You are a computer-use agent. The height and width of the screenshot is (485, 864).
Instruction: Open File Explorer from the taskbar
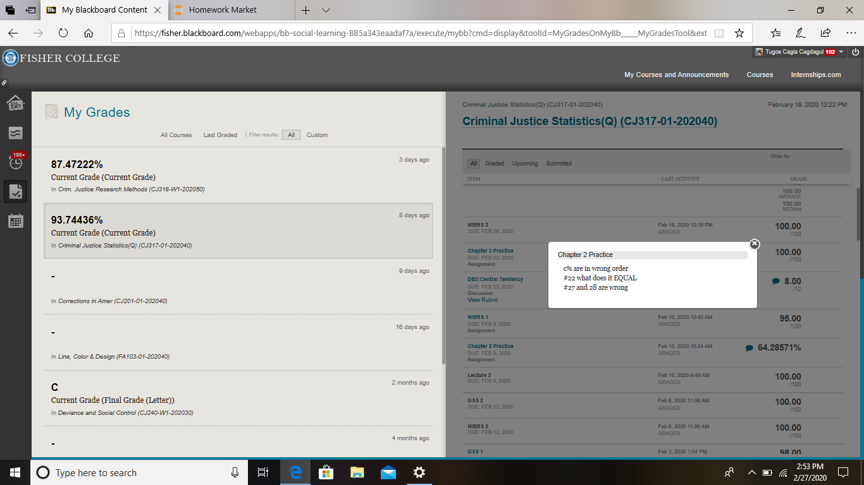tap(357, 472)
